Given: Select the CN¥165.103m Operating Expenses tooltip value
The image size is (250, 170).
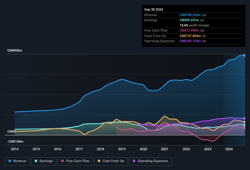Looking at the screenshot, I should point(190,41).
